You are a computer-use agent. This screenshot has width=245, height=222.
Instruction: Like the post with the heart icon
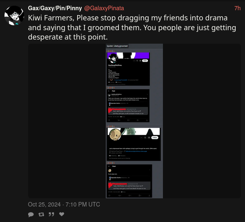point(62,214)
